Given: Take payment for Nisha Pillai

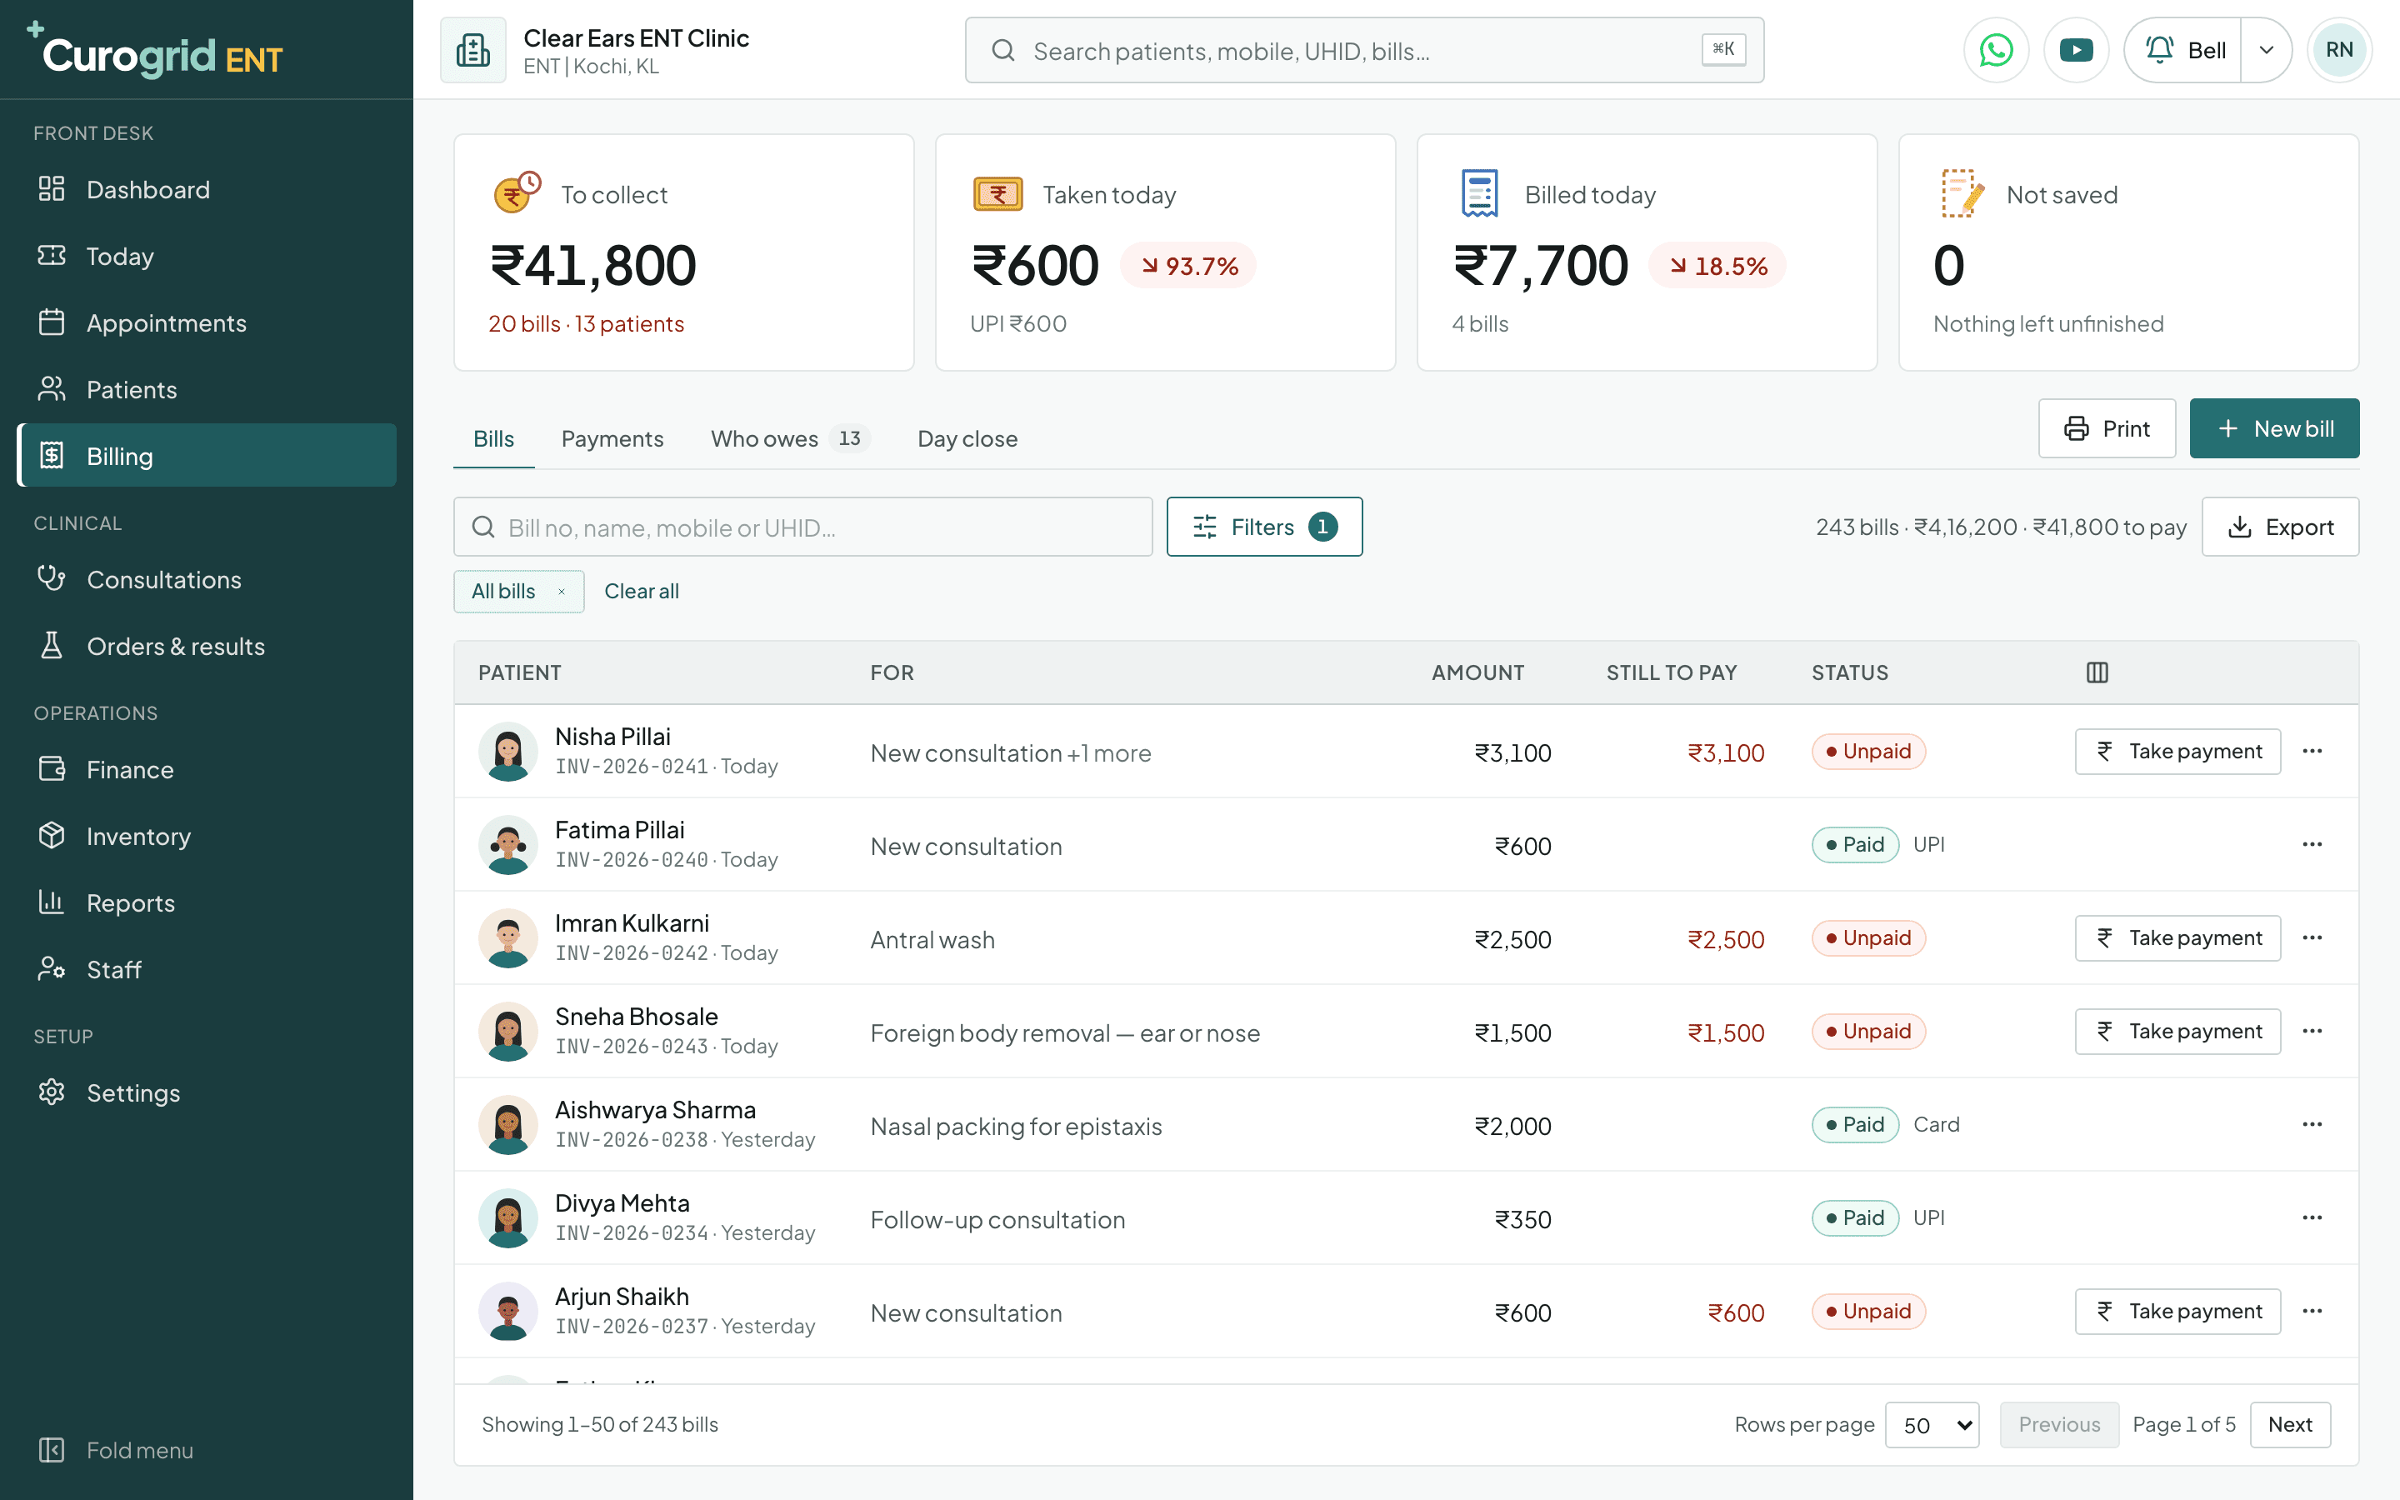Looking at the screenshot, I should click(2177, 751).
